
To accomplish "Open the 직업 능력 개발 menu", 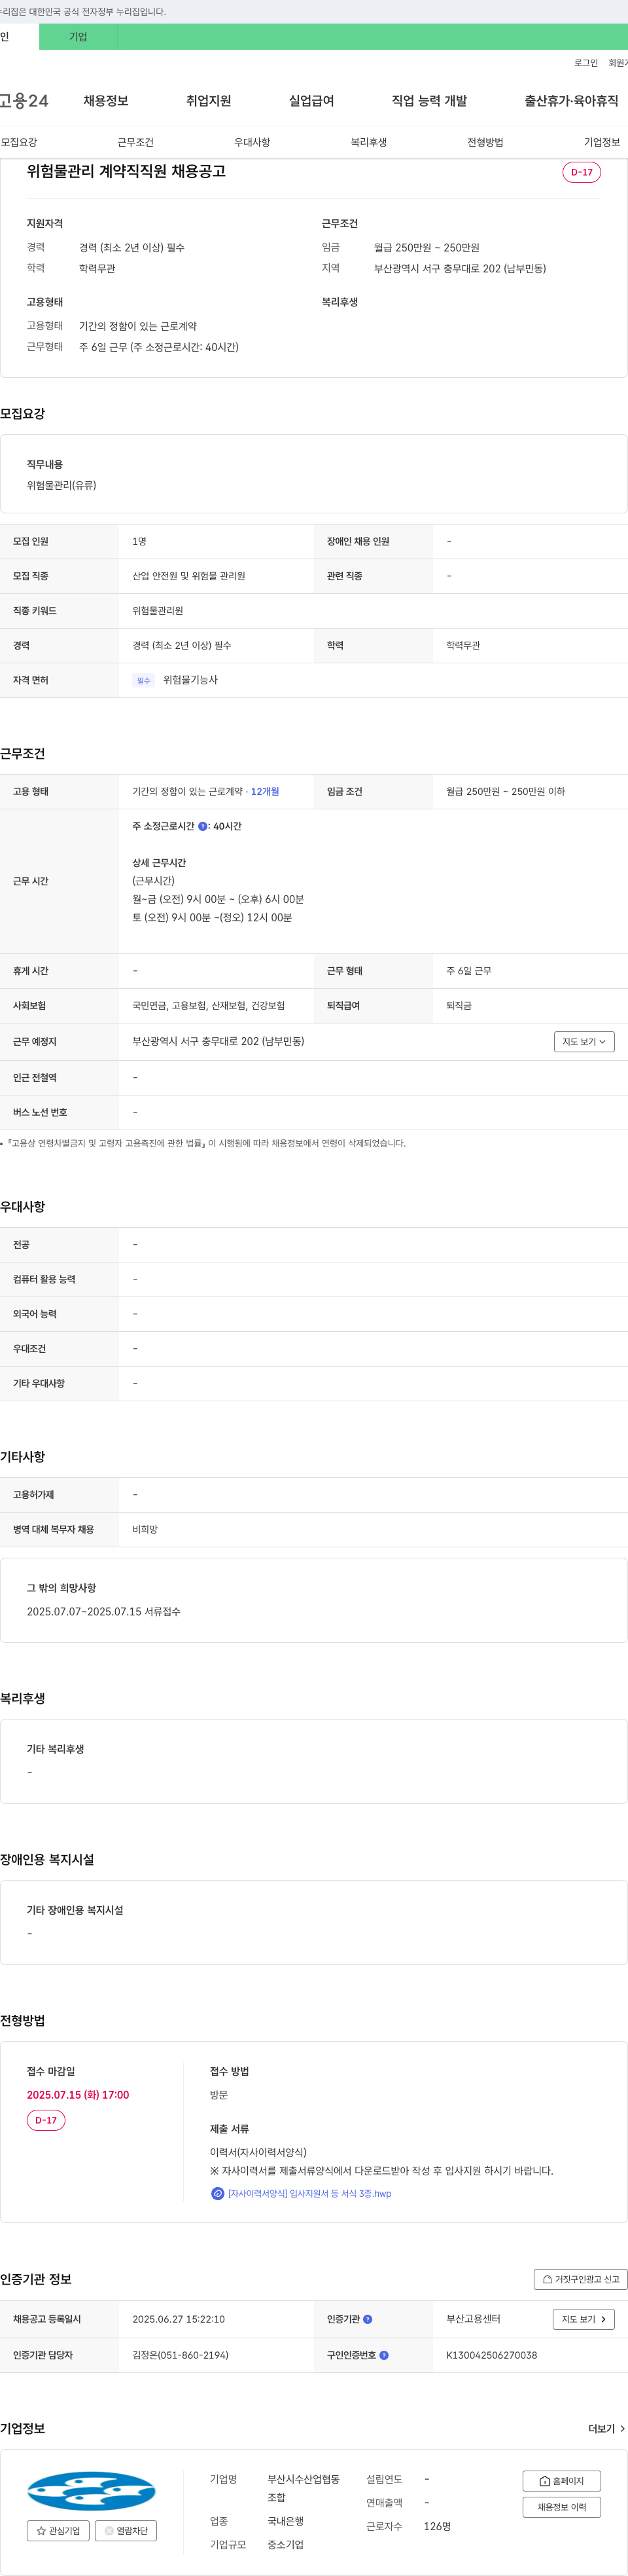I will [429, 101].
